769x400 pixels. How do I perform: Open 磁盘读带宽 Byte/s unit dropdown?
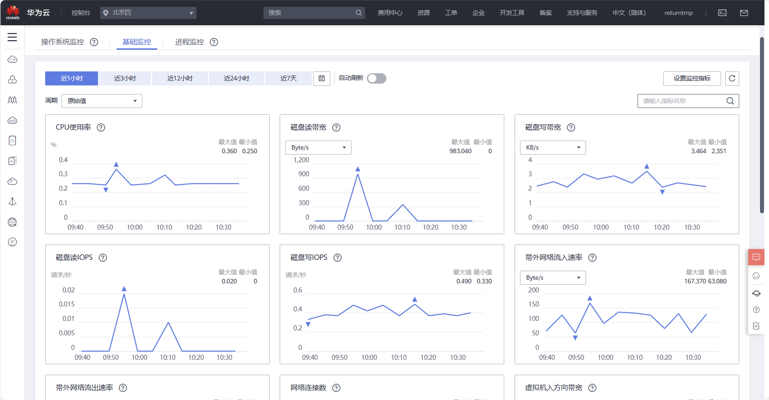[x=319, y=147]
